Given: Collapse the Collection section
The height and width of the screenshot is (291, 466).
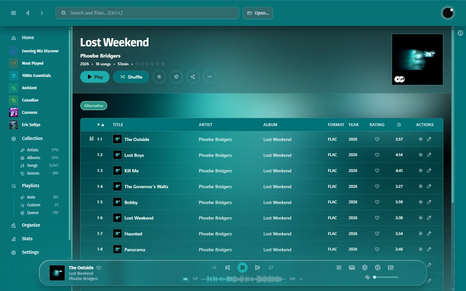Looking at the screenshot, I should (32, 138).
